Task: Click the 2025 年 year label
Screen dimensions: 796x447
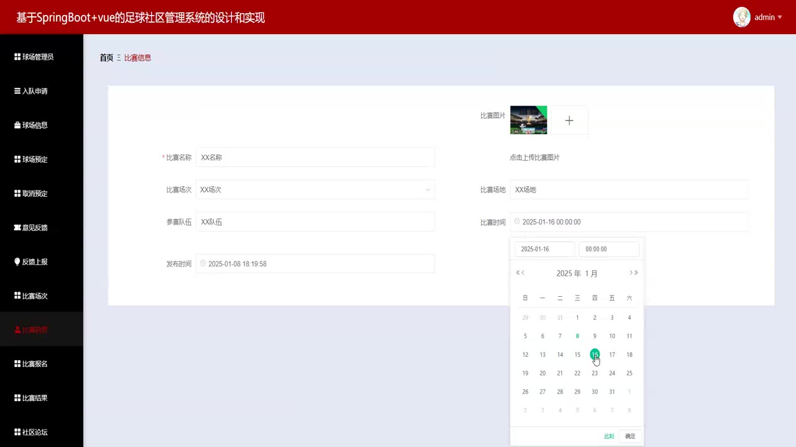Action: tap(568, 274)
